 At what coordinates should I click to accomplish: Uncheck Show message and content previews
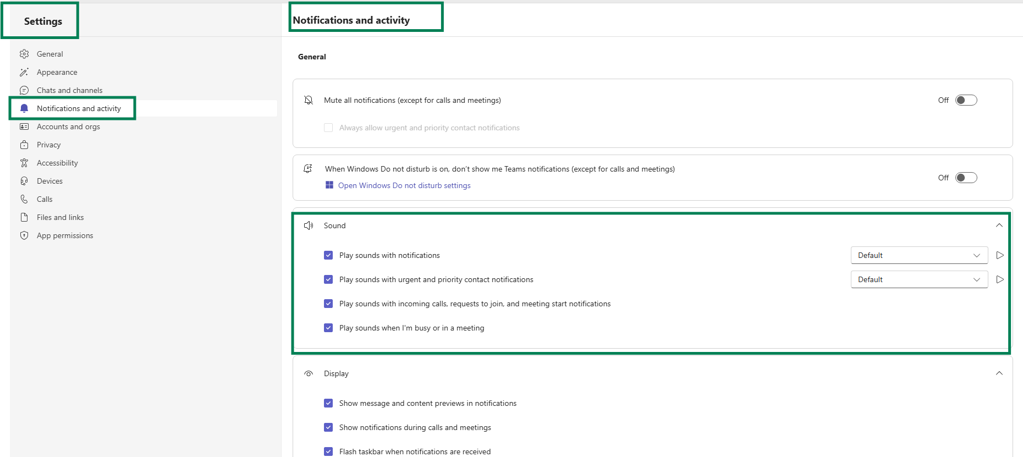tap(328, 403)
